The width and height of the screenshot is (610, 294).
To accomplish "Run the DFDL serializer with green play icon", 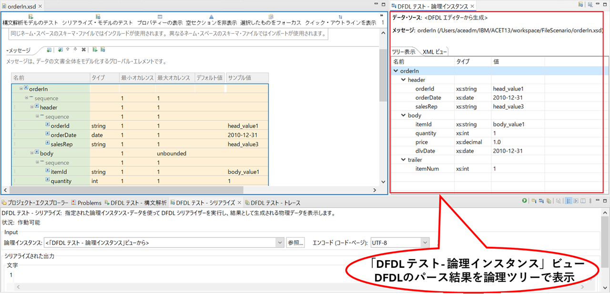I will click(524, 201).
